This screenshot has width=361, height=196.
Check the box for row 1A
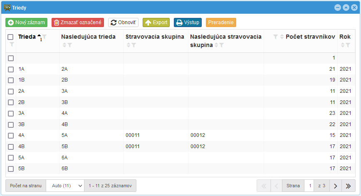tap(11, 69)
